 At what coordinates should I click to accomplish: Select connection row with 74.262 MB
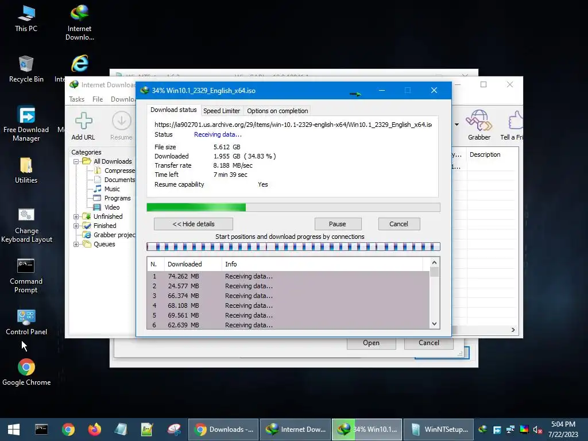[288, 276]
